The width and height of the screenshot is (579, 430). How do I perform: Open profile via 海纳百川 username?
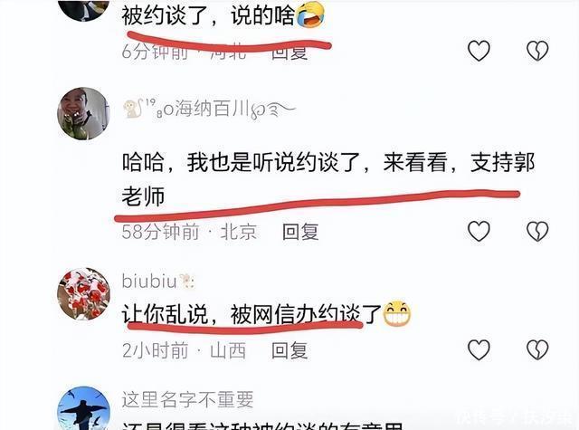coord(209,110)
